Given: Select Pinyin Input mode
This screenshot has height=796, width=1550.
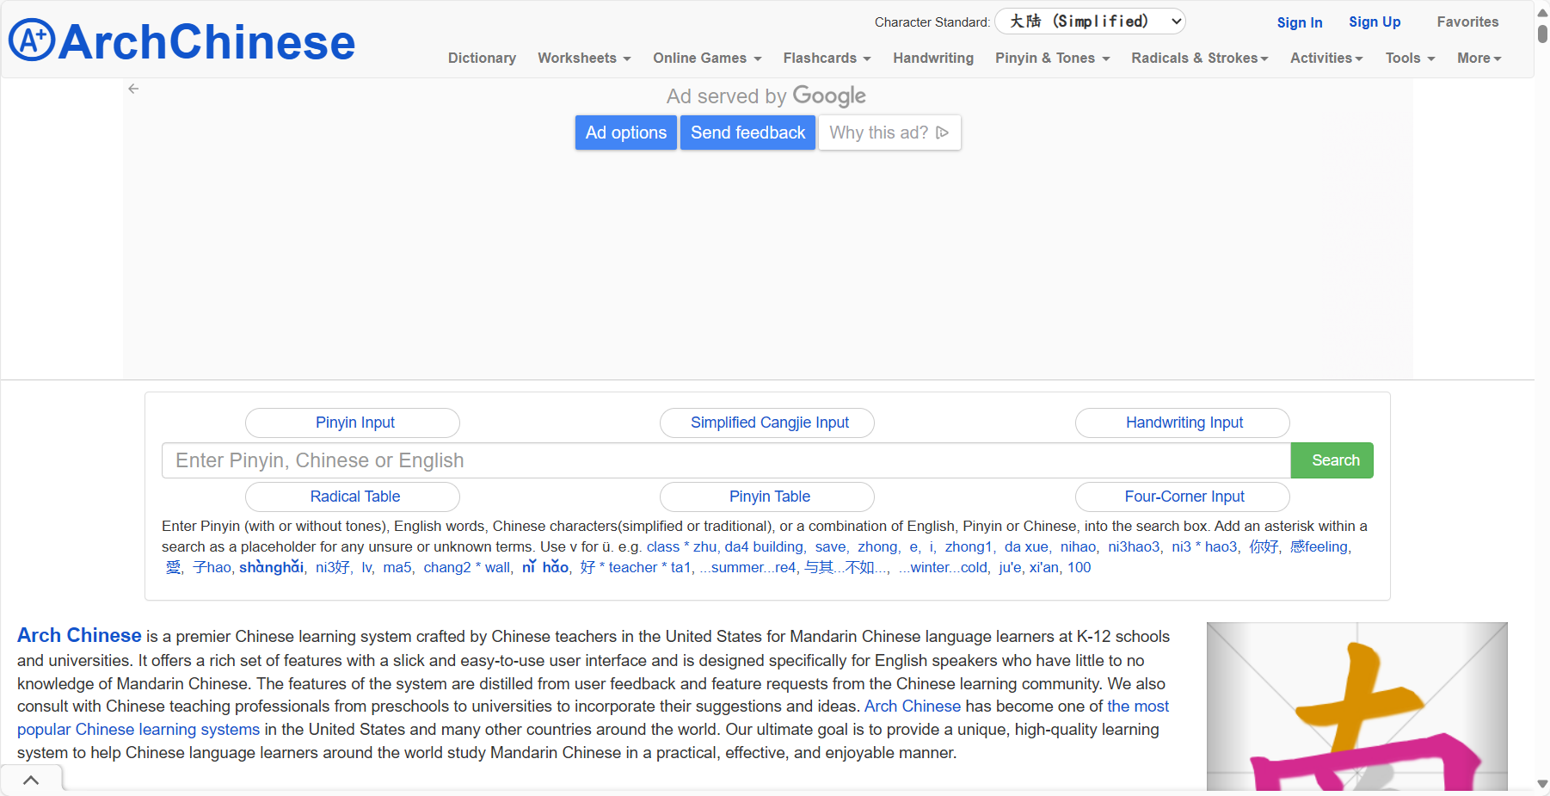Looking at the screenshot, I should coord(353,423).
